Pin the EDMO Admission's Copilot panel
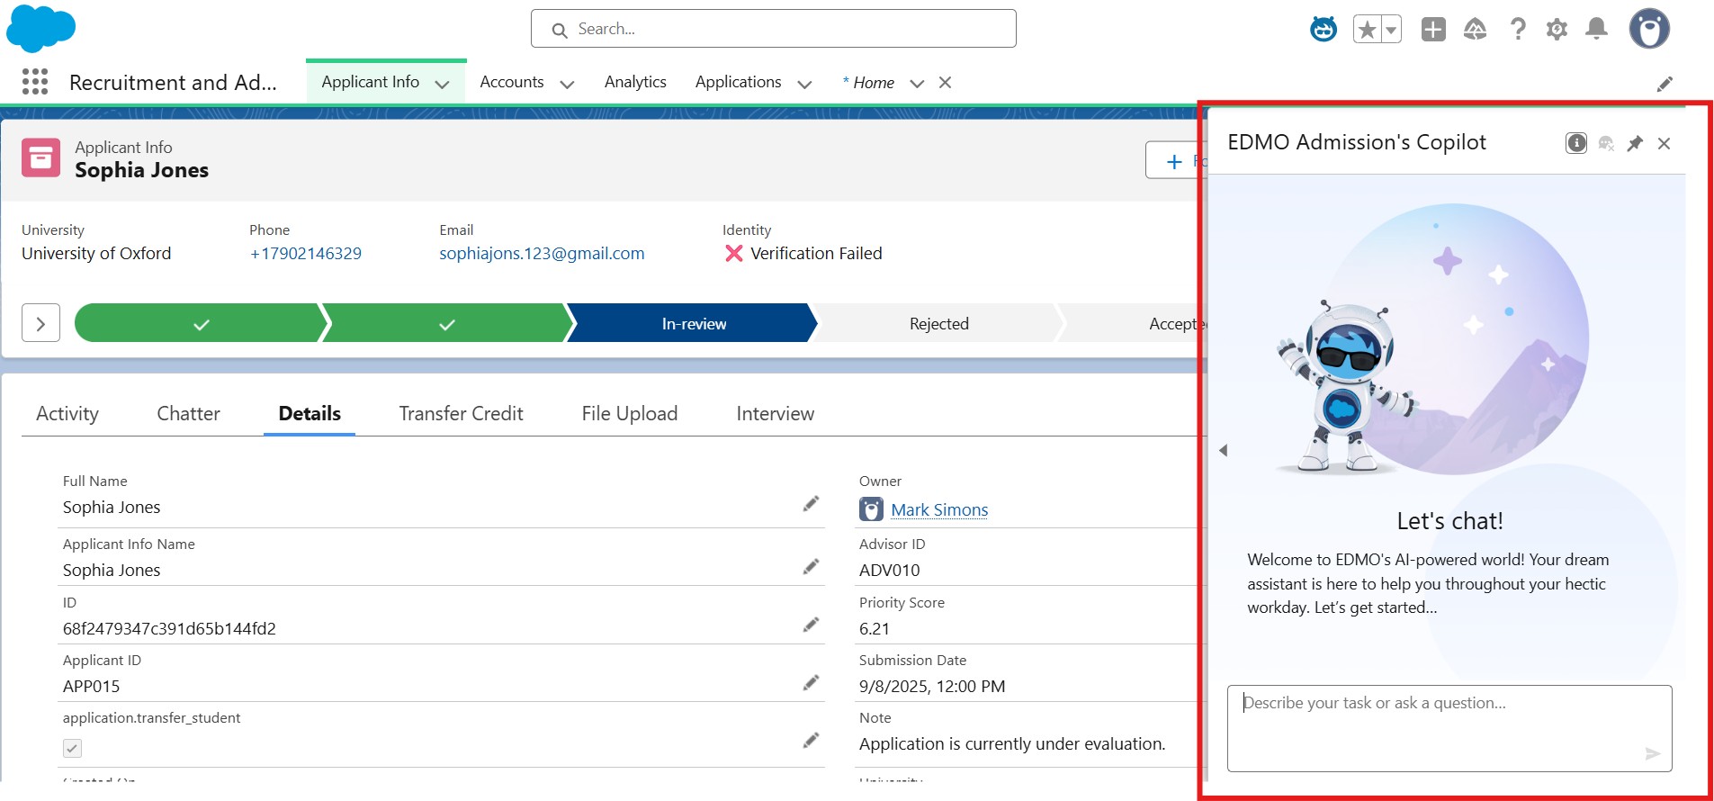The height and width of the screenshot is (801, 1714). coord(1635,143)
